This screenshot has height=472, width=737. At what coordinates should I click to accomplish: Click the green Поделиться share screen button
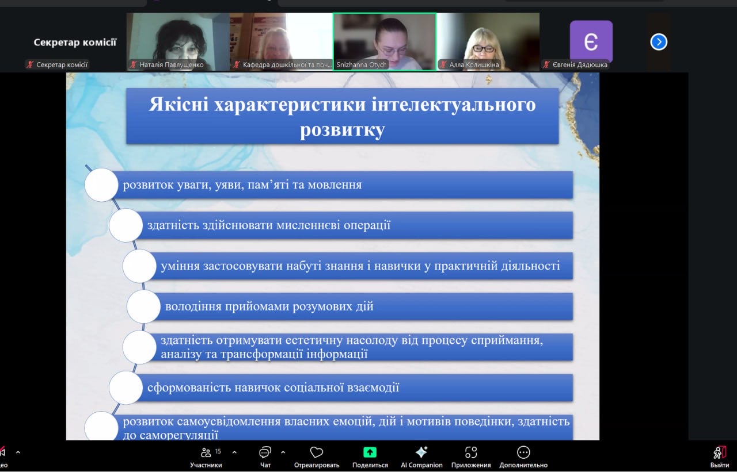click(370, 452)
